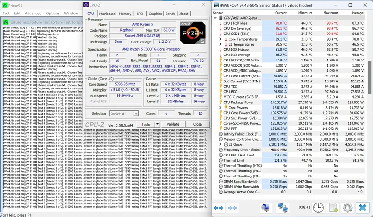Select the CPU PPT FAST Limit row
This screenshot has width=373, height=217.
(288, 155)
